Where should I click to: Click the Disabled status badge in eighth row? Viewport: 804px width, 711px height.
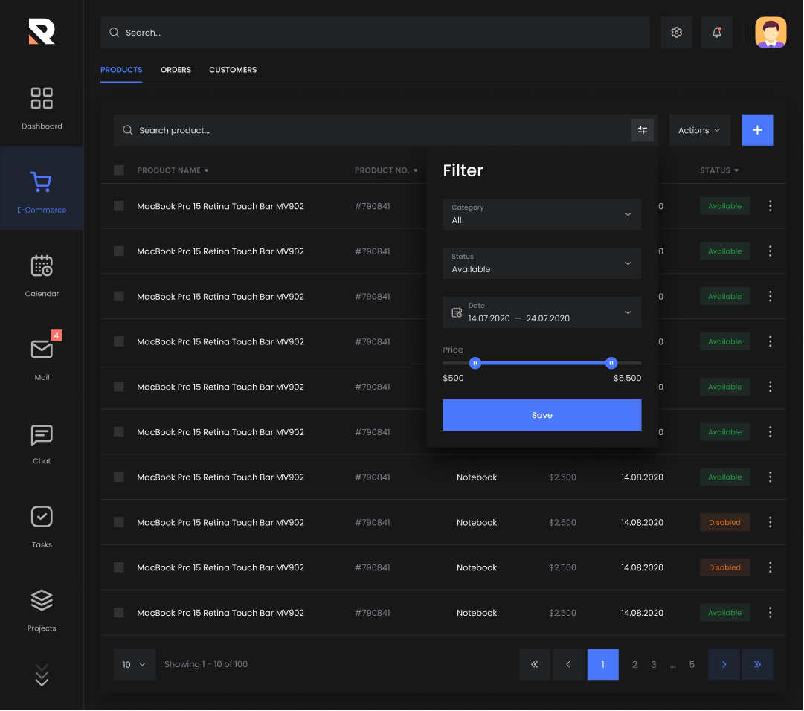point(724,522)
